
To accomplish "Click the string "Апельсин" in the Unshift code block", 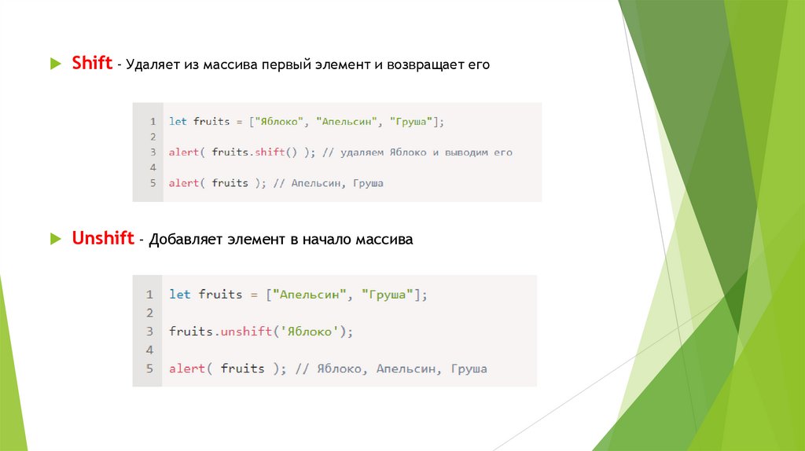I will [x=310, y=295].
